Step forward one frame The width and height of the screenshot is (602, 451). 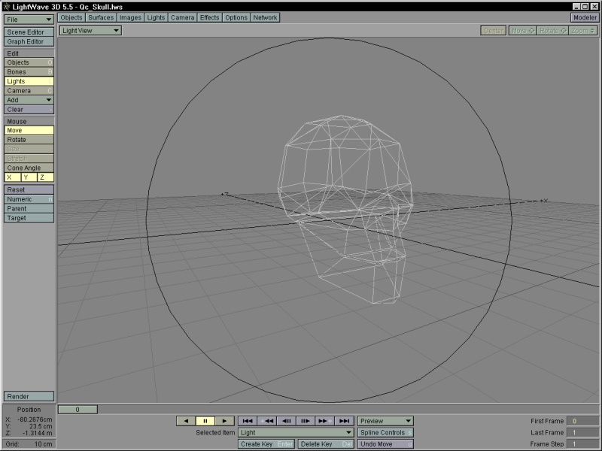[306, 421]
